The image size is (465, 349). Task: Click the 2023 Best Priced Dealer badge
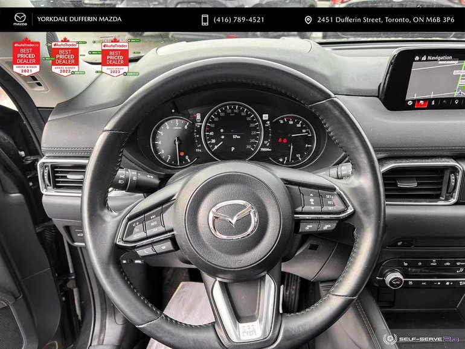pos(114,58)
